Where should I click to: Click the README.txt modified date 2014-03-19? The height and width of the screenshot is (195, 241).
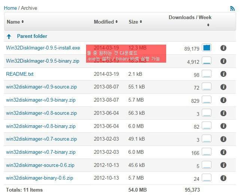(106, 74)
